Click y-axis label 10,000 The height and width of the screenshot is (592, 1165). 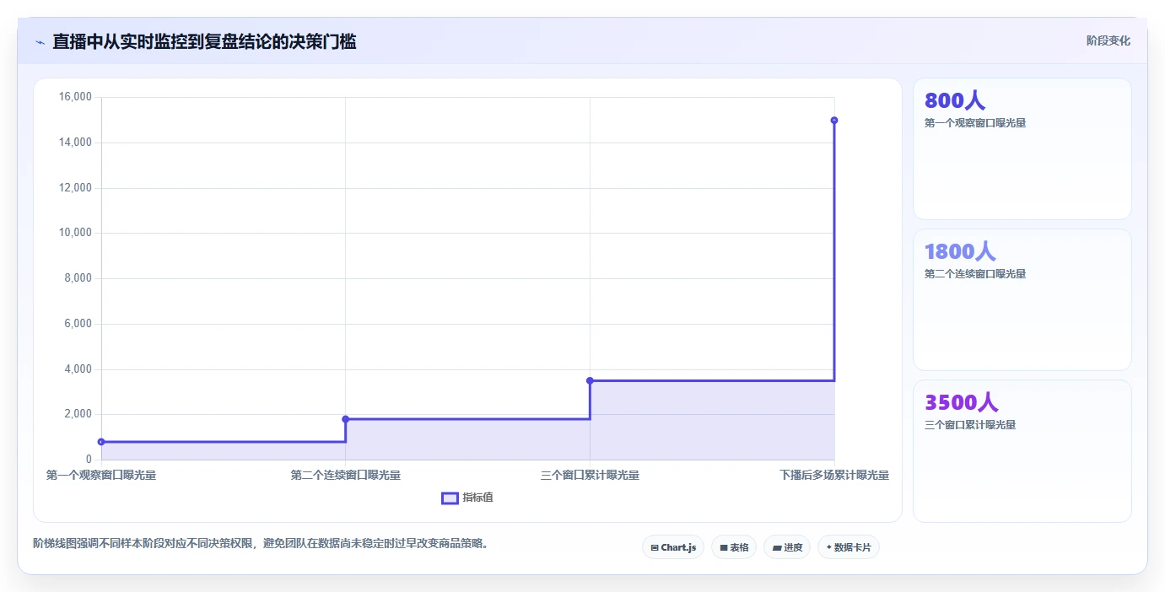point(75,233)
